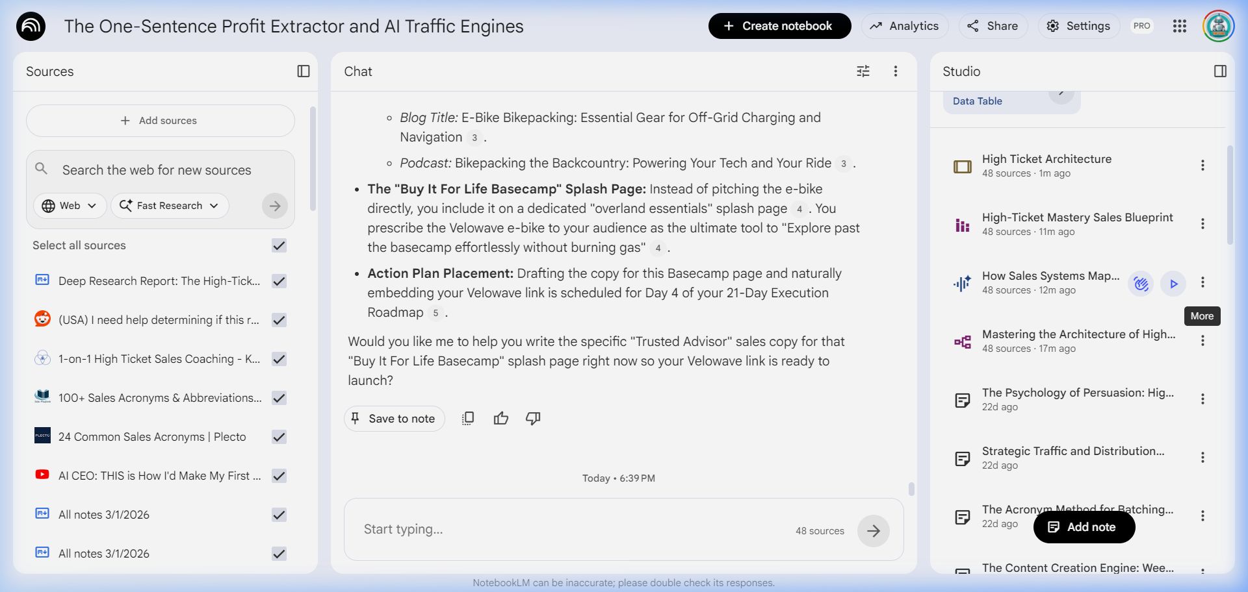
Task: Copy the chat response to clipboard
Action: 468,419
